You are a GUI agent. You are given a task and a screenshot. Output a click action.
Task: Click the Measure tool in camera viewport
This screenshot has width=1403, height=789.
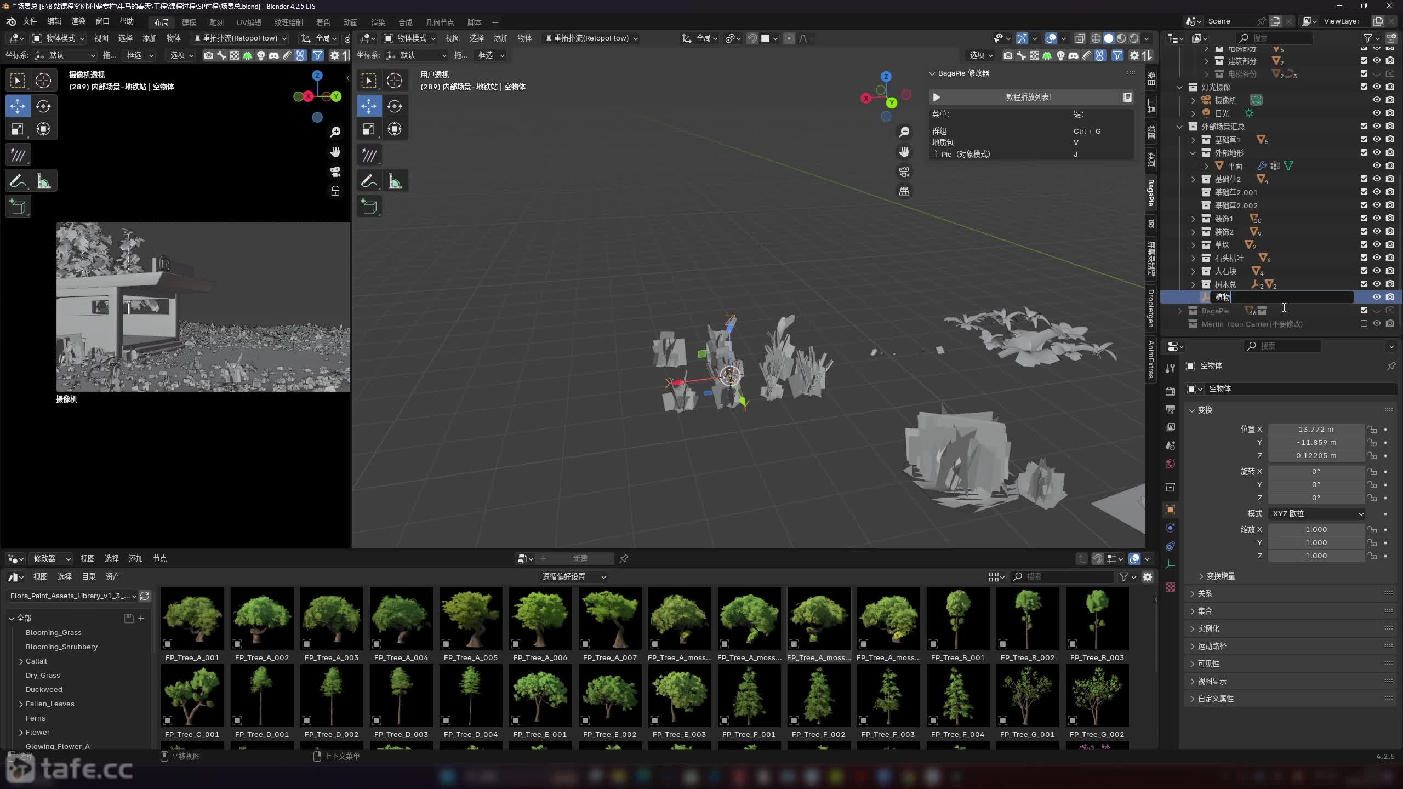click(x=43, y=181)
